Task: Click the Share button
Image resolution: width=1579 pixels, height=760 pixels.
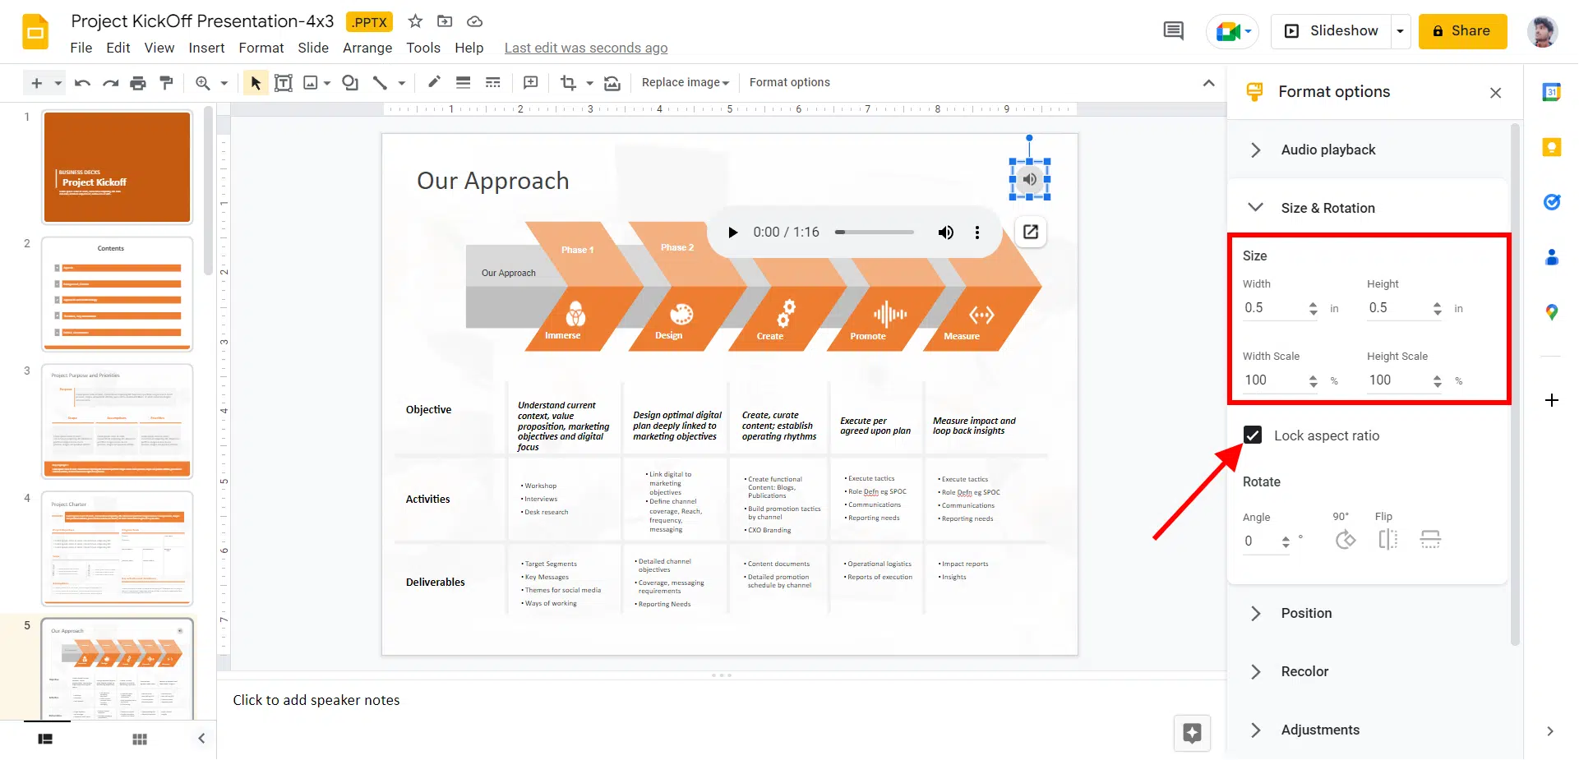Action: click(x=1461, y=31)
